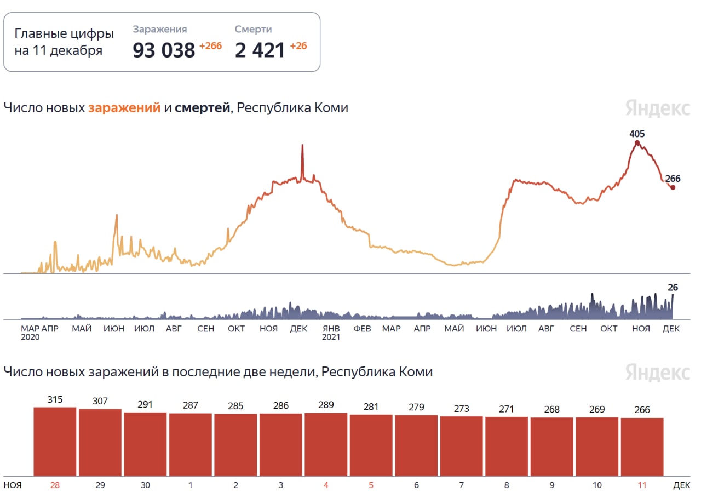Click the two-week infections chart title
Screen dimensions: 701x504
coord(218,372)
